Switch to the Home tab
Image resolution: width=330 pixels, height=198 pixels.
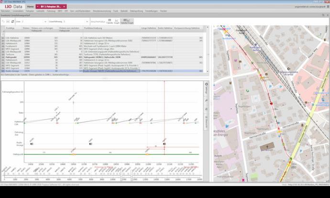pos(30,7)
